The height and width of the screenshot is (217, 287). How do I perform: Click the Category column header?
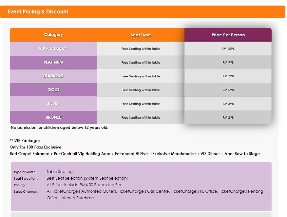click(x=53, y=35)
